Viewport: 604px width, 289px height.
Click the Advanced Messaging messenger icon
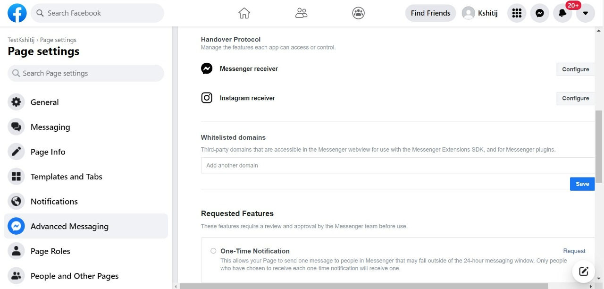click(17, 226)
